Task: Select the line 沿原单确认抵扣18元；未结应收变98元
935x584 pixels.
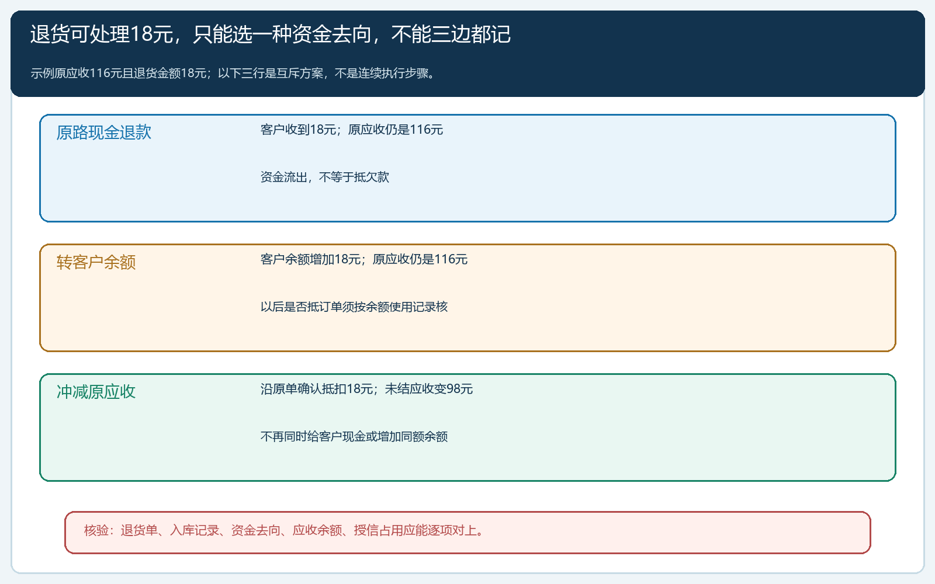Action: tap(367, 389)
